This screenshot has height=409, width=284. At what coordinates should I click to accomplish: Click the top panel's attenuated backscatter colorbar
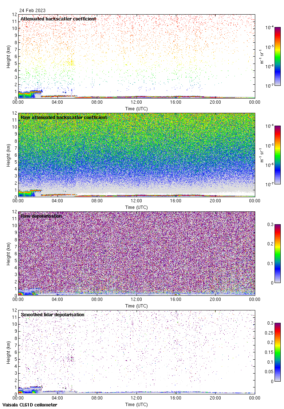(x=278, y=56)
